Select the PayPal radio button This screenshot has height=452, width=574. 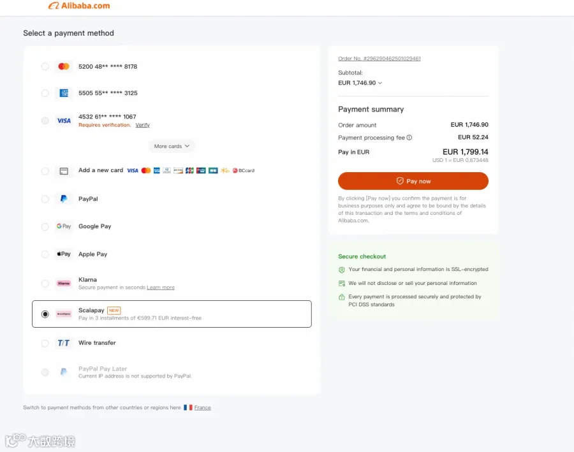pos(45,199)
